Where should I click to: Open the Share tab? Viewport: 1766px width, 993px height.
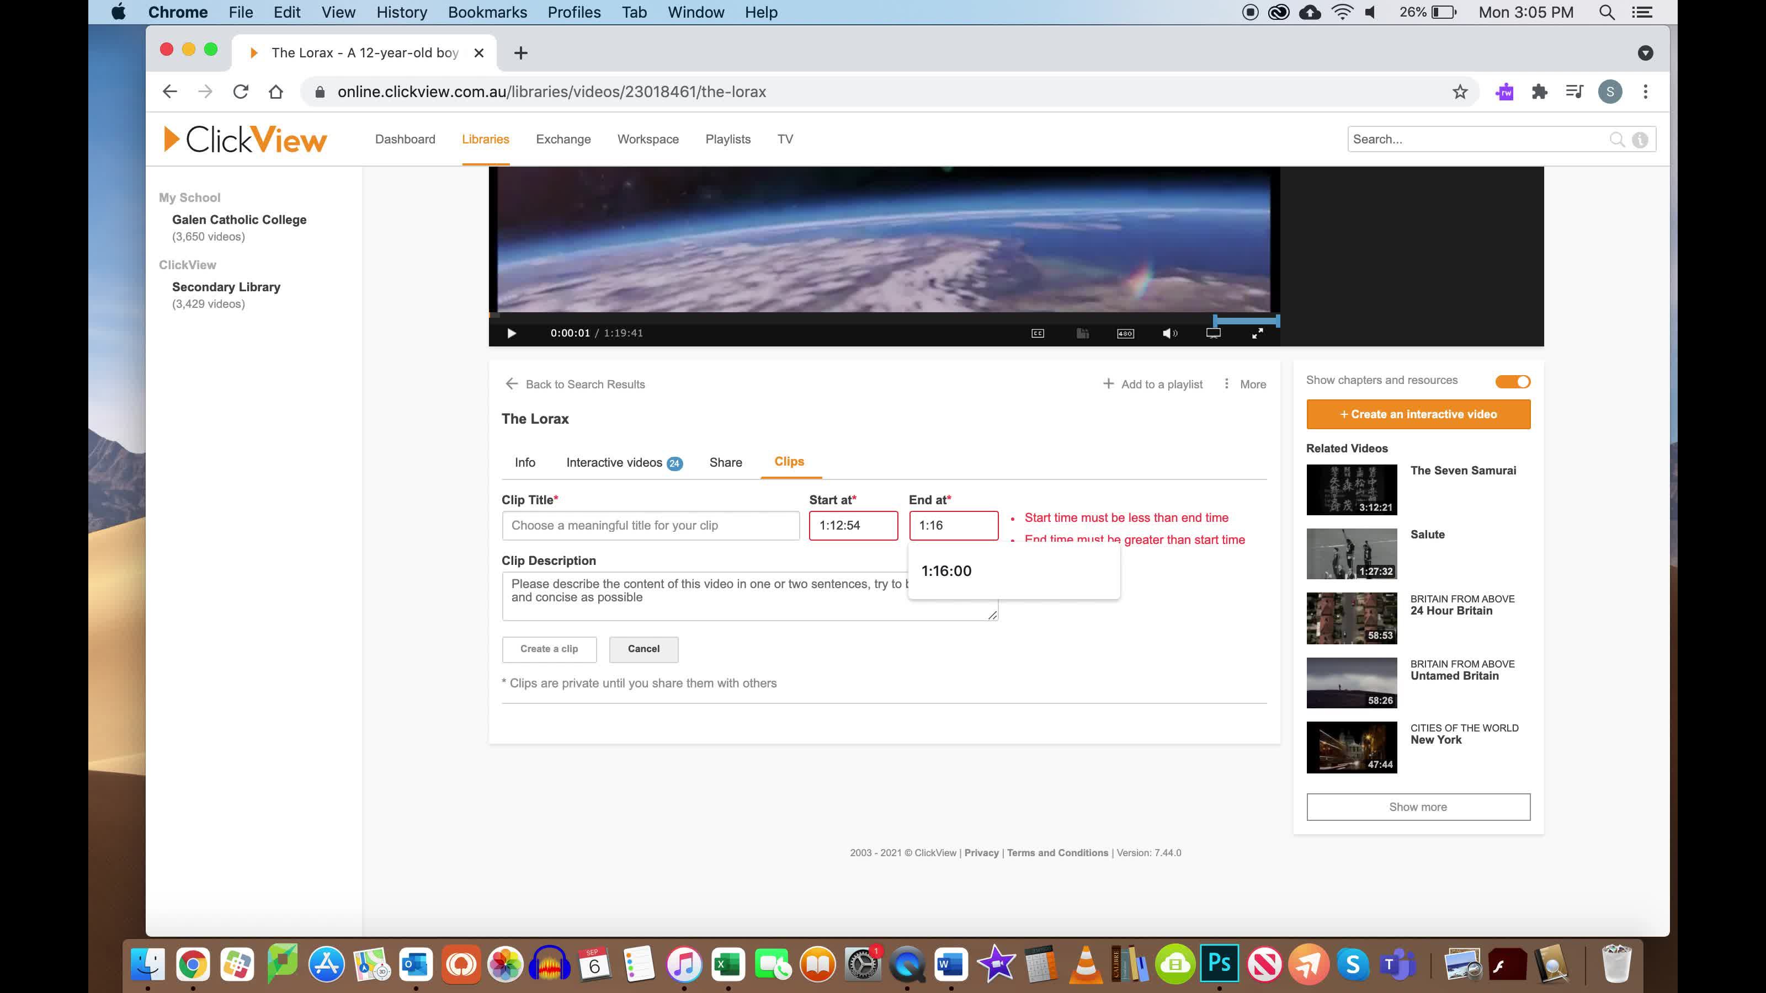[725, 463]
